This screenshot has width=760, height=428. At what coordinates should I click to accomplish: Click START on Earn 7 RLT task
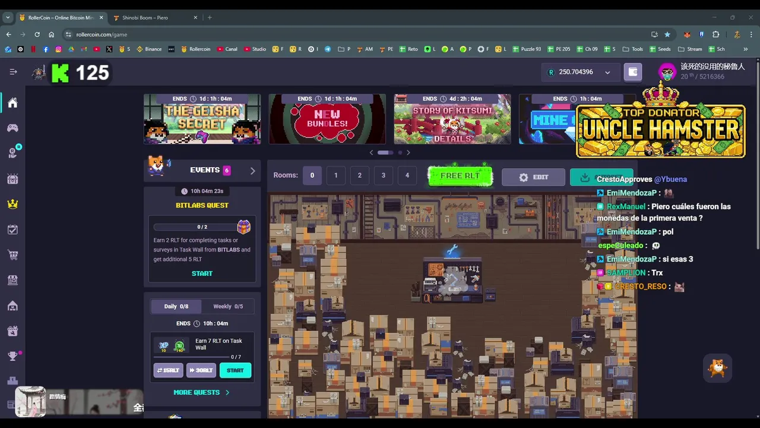pos(235,370)
